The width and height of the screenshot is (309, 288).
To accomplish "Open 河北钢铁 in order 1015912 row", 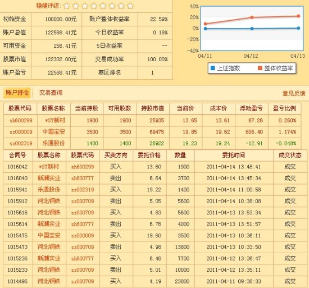I will 49,201.
